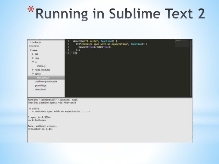The image size is (219, 164).
Task: Click line number 3 in the gutter
Action: pos(68,47)
